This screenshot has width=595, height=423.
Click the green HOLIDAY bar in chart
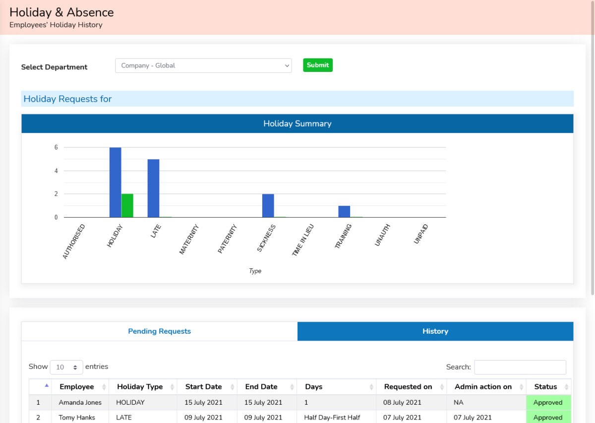coord(127,205)
